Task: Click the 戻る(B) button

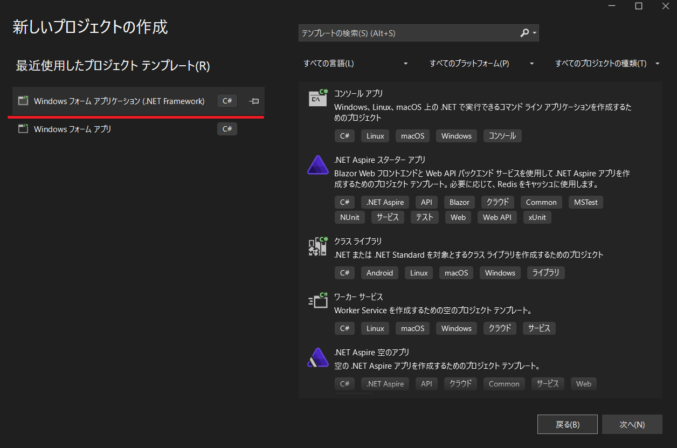Action: (x=567, y=424)
